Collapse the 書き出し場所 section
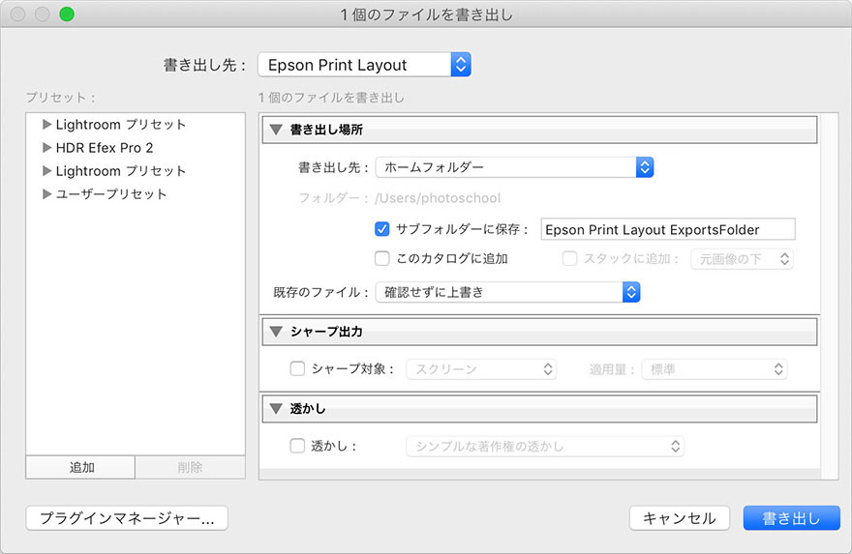 tap(276, 130)
